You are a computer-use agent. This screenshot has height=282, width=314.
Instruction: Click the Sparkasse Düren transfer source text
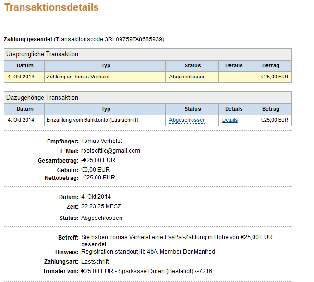click(x=146, y=271)
